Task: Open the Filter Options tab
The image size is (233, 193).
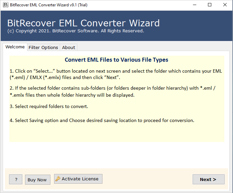Action: [x=43, y=47]
